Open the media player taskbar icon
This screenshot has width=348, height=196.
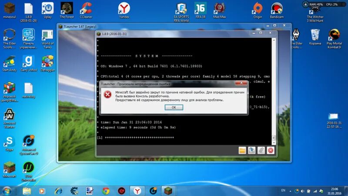[42, 191]
